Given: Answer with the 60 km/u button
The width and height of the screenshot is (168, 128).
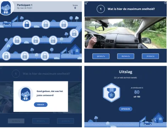Looking at the screenshot, I should pos(125,56).
